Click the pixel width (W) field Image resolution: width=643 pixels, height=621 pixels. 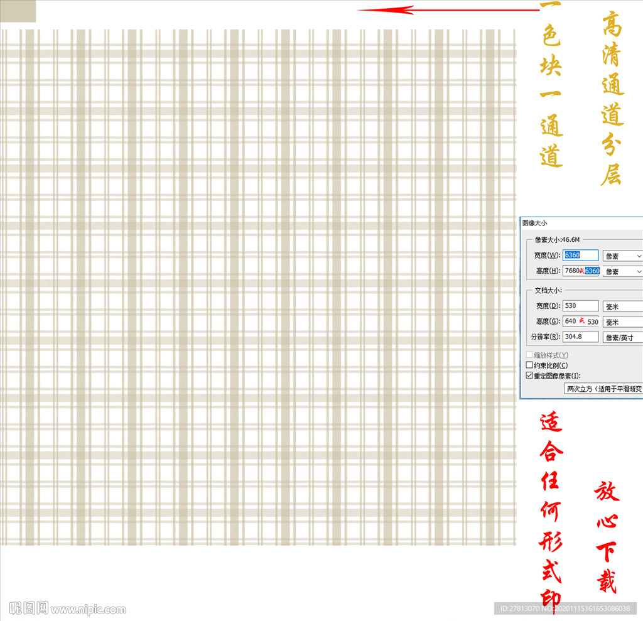point(581,256)
